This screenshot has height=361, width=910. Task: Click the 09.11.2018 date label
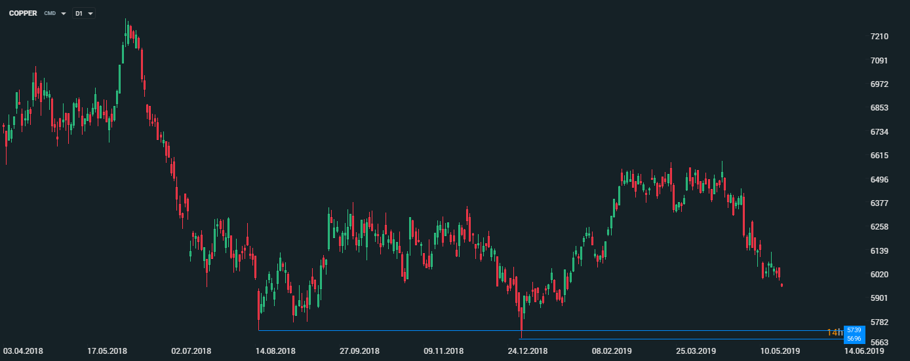click(444, 352)
